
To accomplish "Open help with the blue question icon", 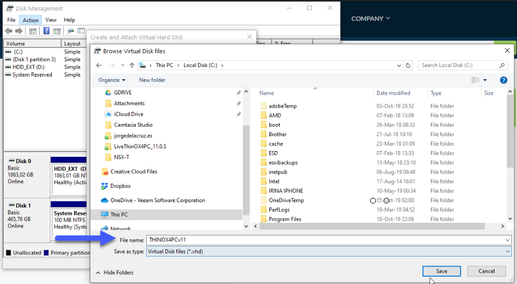I will point(503,80).
